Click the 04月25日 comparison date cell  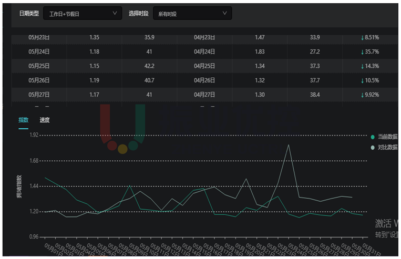click(x=204, y=66)
